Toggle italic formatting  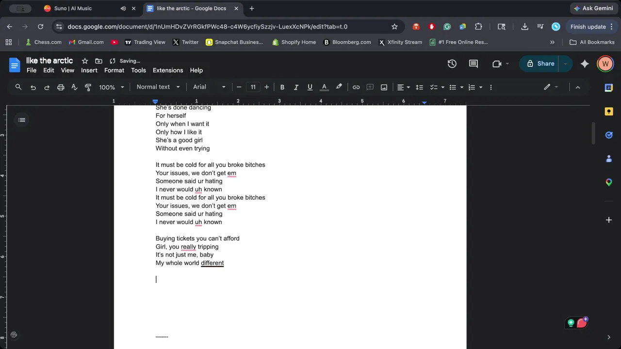(x=296, y=87)
